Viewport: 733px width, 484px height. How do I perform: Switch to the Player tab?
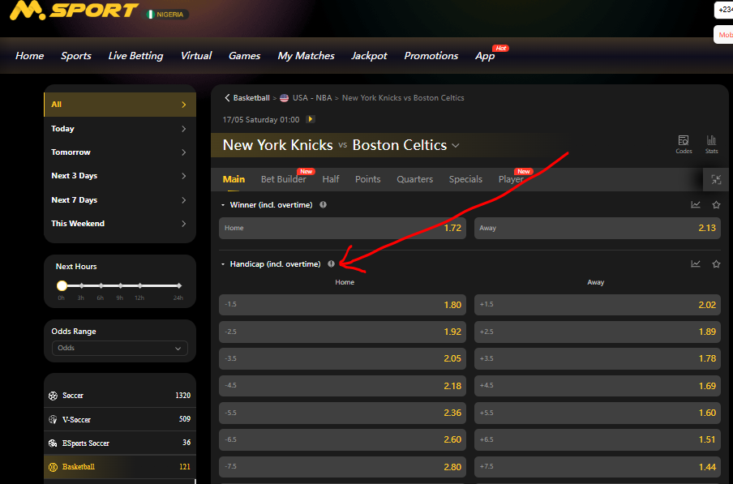point(511,179)
